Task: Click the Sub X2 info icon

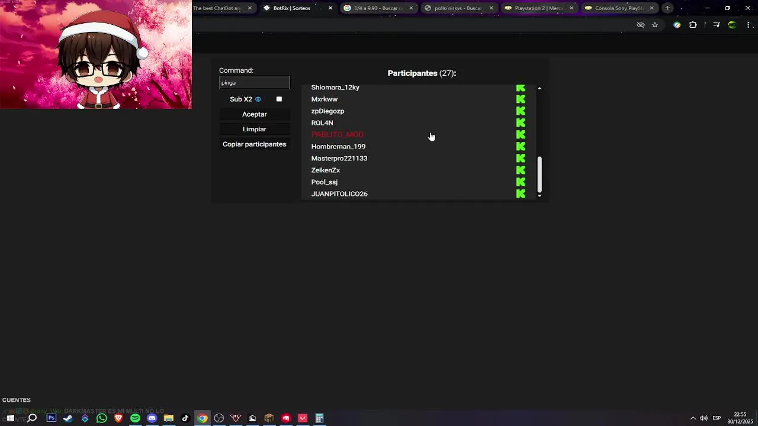Action: click(x=258, y=99)
